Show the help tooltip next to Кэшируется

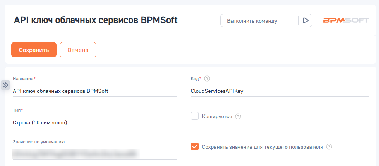[238, 116]
